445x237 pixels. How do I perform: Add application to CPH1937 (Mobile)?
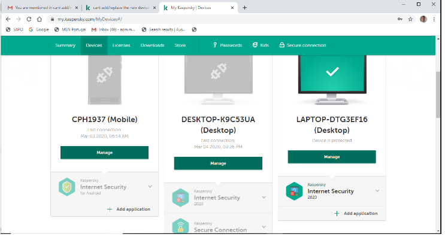point(129,209)
